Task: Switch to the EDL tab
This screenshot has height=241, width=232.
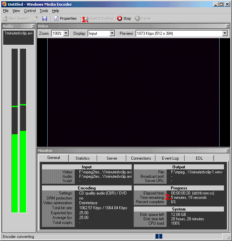Action: (199, 158)
